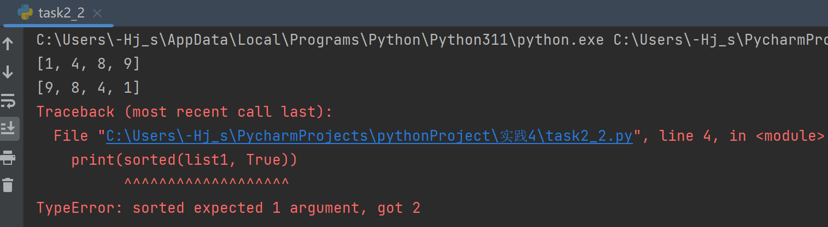
Task: Jump up the stack trace with the up arrow
Action: click(8, 44)
